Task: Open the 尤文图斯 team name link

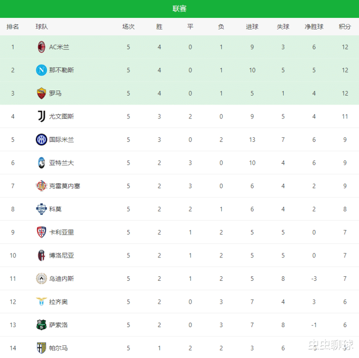Action: point(61,117)
